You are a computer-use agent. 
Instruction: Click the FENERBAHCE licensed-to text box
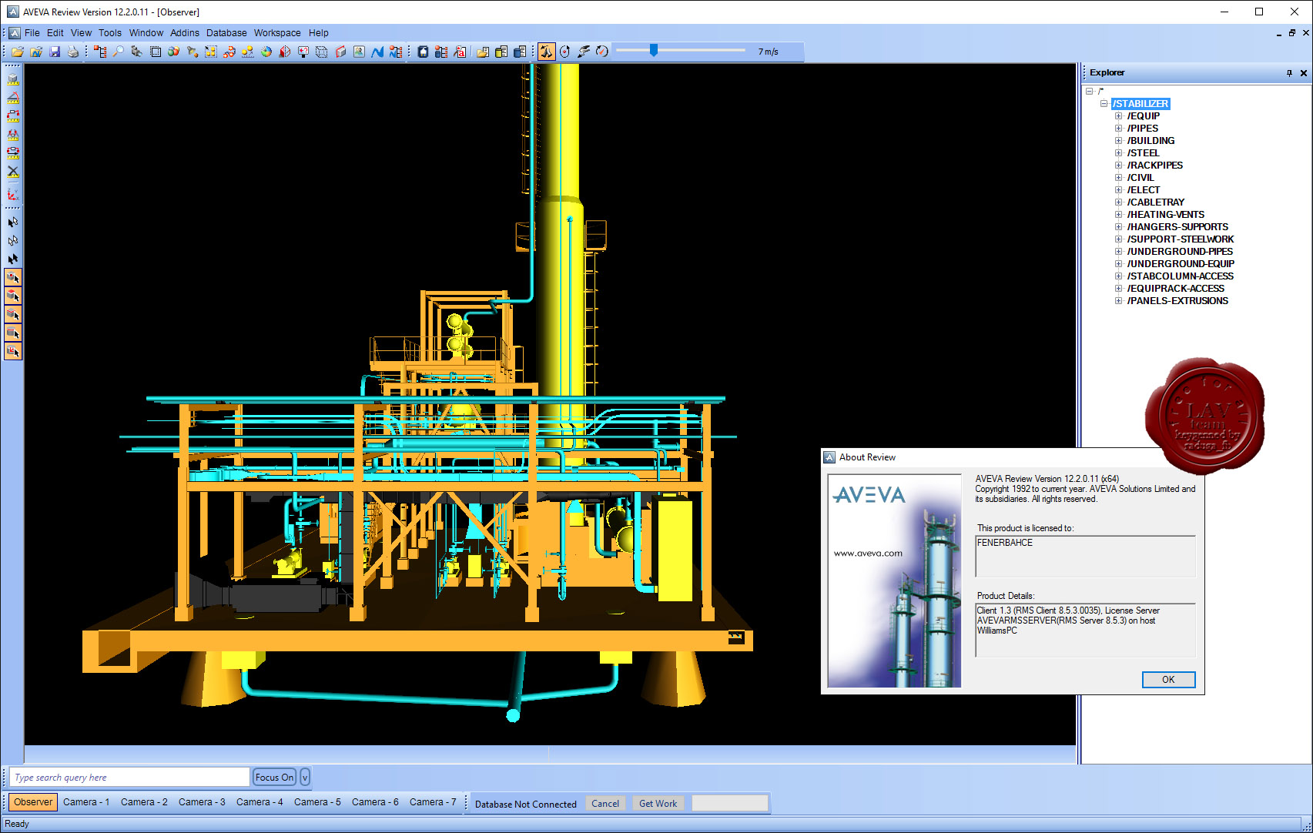(1085, 556)
